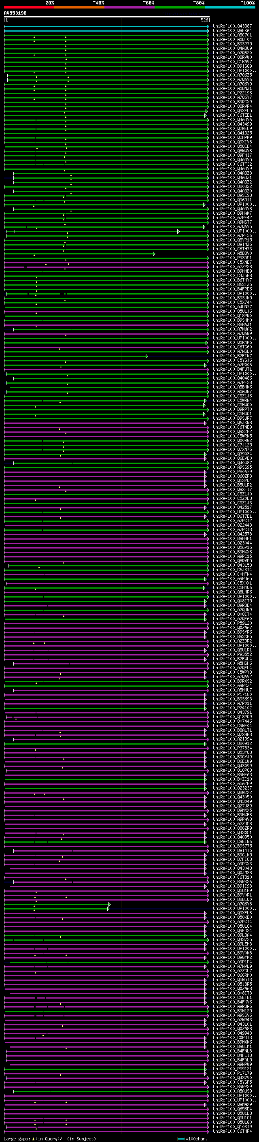Open the UniRef100_C1KA97 entry
Viewport: 259px width, 1142px height.
[232, 62]
